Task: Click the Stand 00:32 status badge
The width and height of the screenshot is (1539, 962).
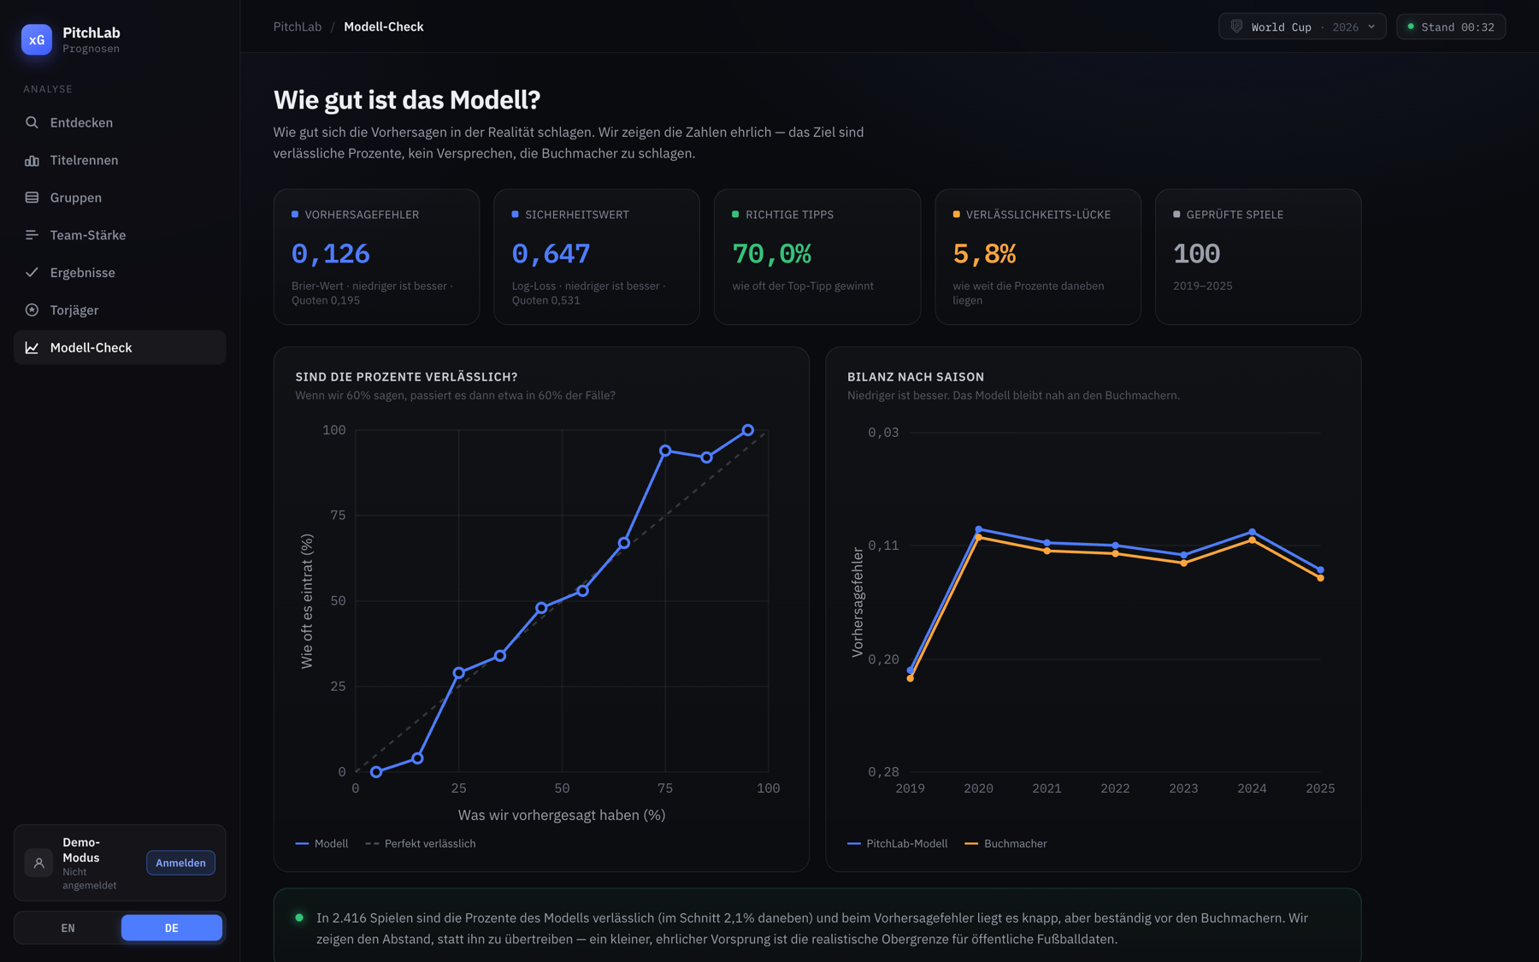Action: (1451, 27)
